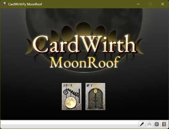Click the double-chevron up arrow button

149,124
